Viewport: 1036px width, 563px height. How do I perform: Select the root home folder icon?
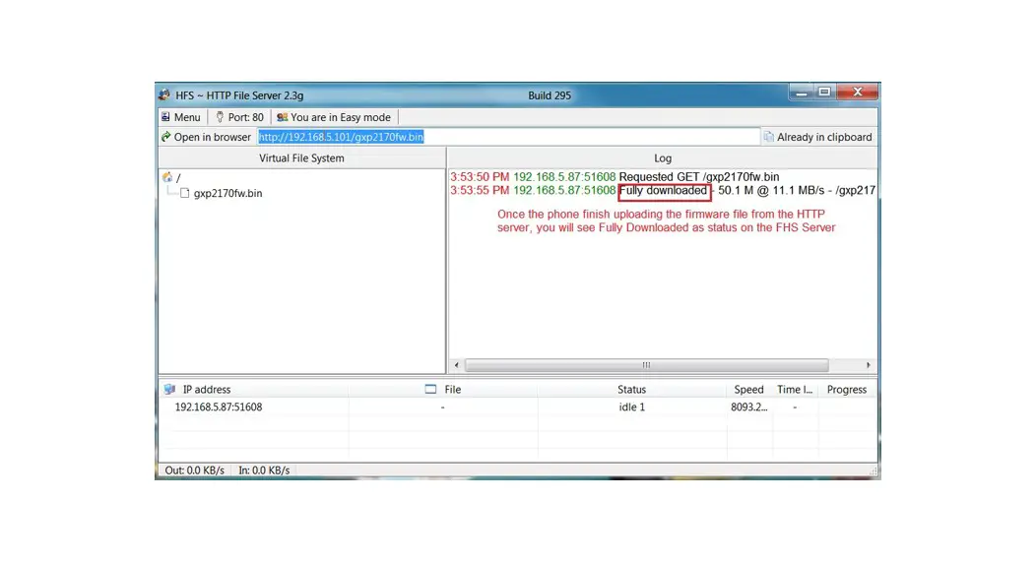point(167,177)
